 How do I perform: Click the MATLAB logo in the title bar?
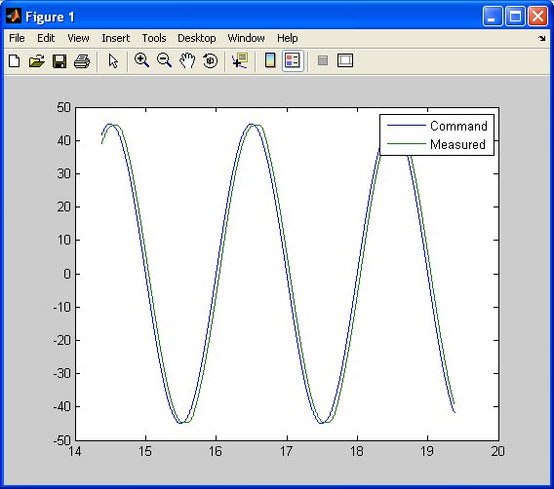tap(14, 17)
